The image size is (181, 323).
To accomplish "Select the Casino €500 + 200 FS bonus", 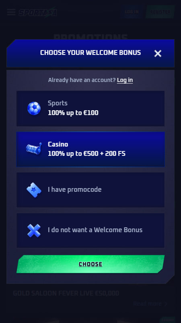I will [x=90, y=149].
